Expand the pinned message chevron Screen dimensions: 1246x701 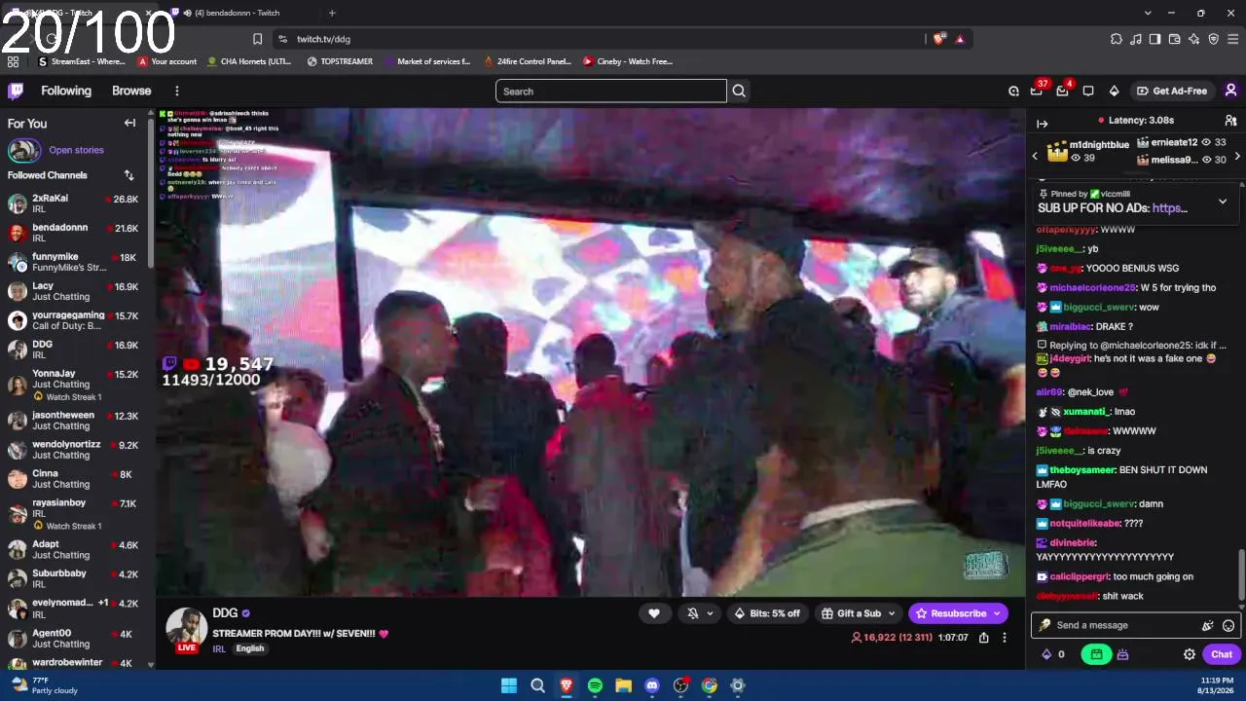1223,202
